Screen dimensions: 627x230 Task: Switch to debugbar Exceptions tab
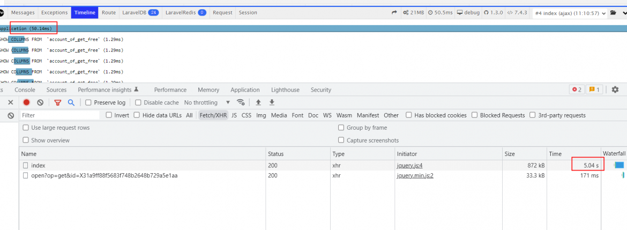pyautogui.click(x=54, y=12)
